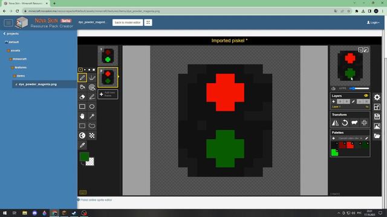Add a new layer with plus button
The width and height of the screenshot is (387, 217).
[x=333, y=102]
